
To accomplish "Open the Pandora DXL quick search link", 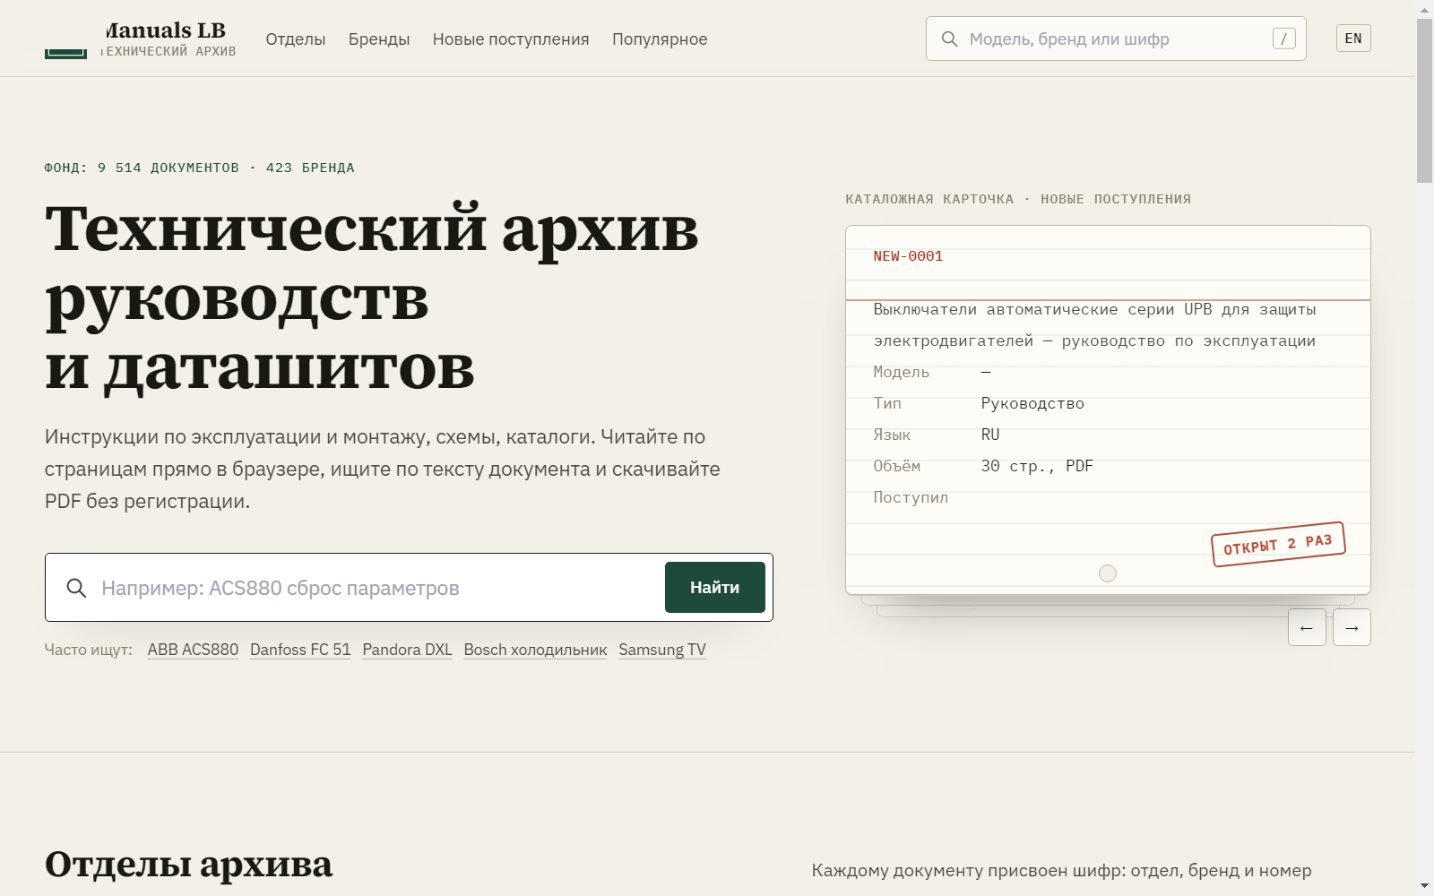I will [407, 650].
